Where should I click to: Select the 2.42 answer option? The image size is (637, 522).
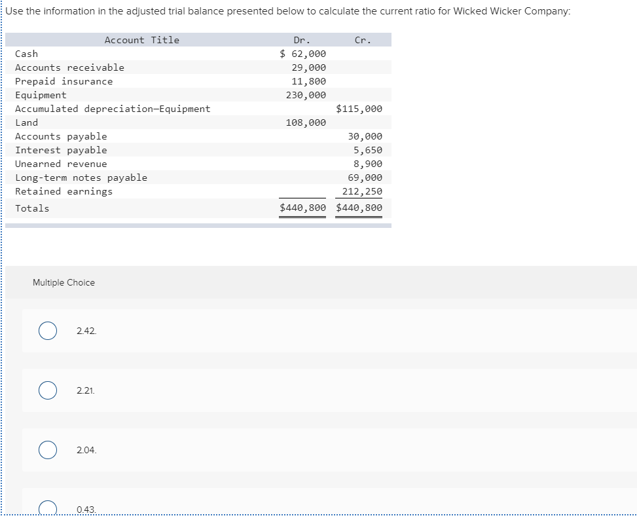coord(46,331)
